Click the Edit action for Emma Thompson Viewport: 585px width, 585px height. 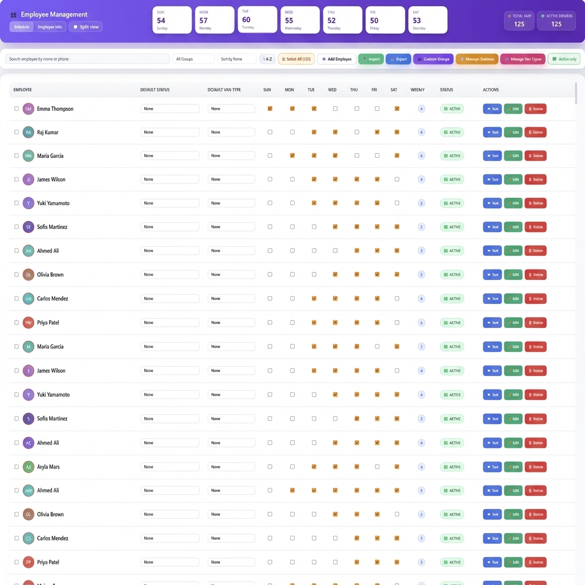point(513,109)
